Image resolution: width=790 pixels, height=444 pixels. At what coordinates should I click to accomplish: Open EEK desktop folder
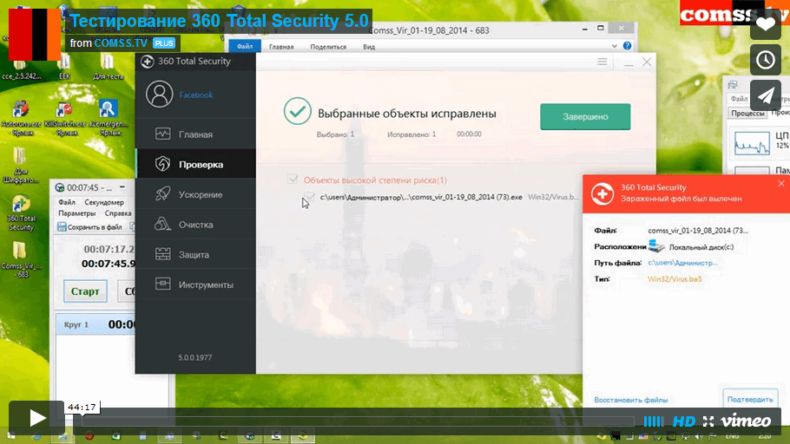click(64, 68)
